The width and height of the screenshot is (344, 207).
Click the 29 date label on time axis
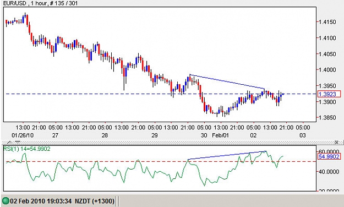click(x=155, y=135)
